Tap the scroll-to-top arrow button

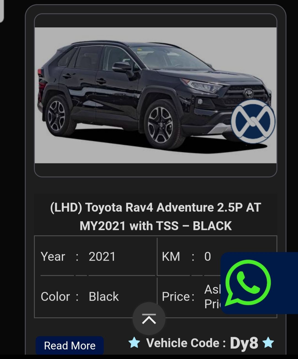[149, 319]
